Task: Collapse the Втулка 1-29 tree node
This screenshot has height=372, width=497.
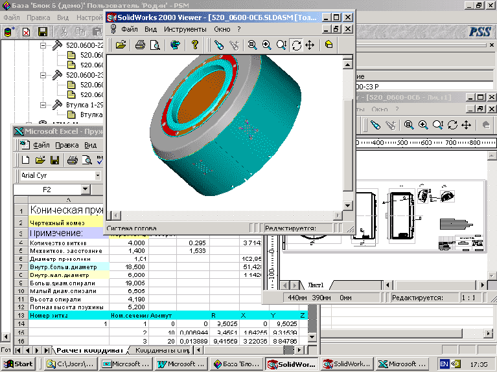Action: coord(43,105)
